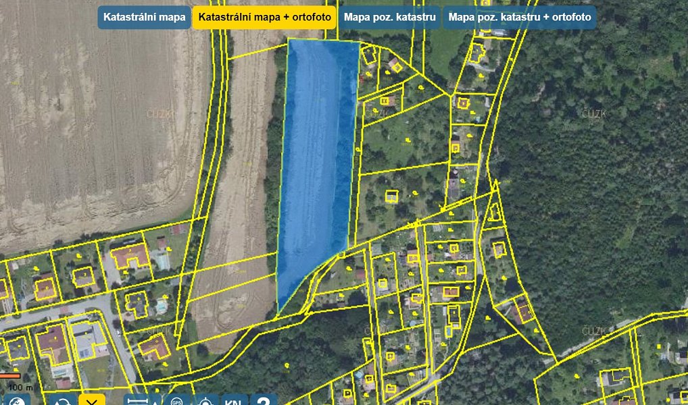The height and width of the screenshot is (405, 688).
Task: Open the Mapa poz. katastru tab
Action: tap(390, 18)
